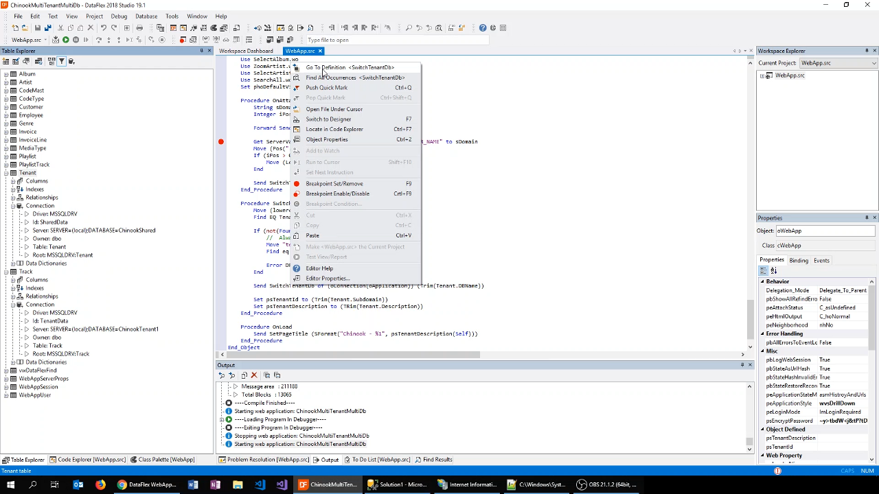The image size is (879, 494).
Task: Toggle the breakpoint marker in editor gutter
Action: [221, 142]
